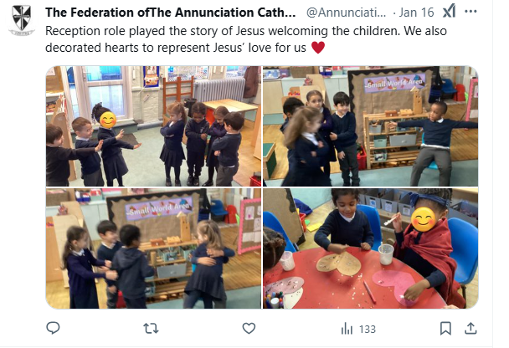Screen dimensions: 509x348
Task: Open bottom-right photo of heart decorating table
Action: tap(370, 248)
